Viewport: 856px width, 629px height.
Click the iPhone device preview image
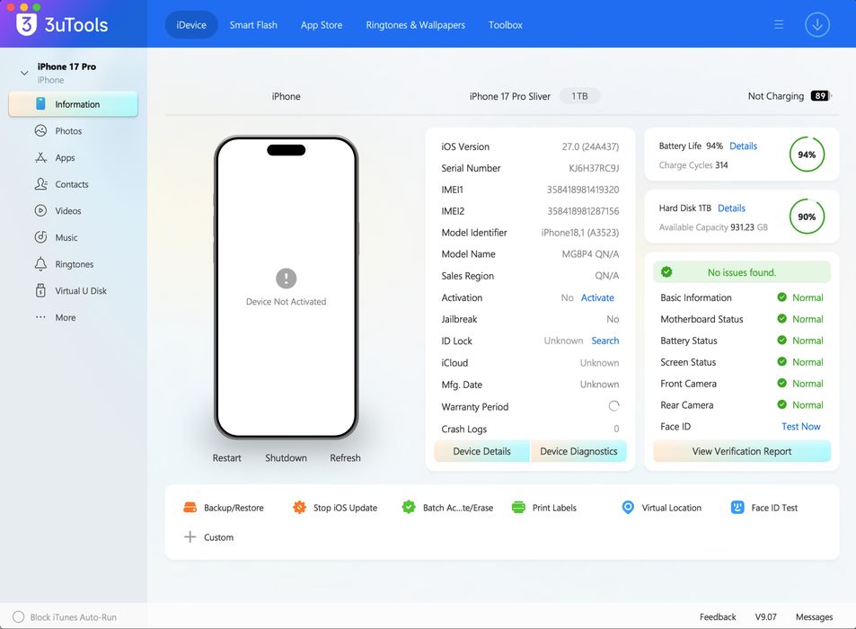pyautogui.click(x=286, y=288)
